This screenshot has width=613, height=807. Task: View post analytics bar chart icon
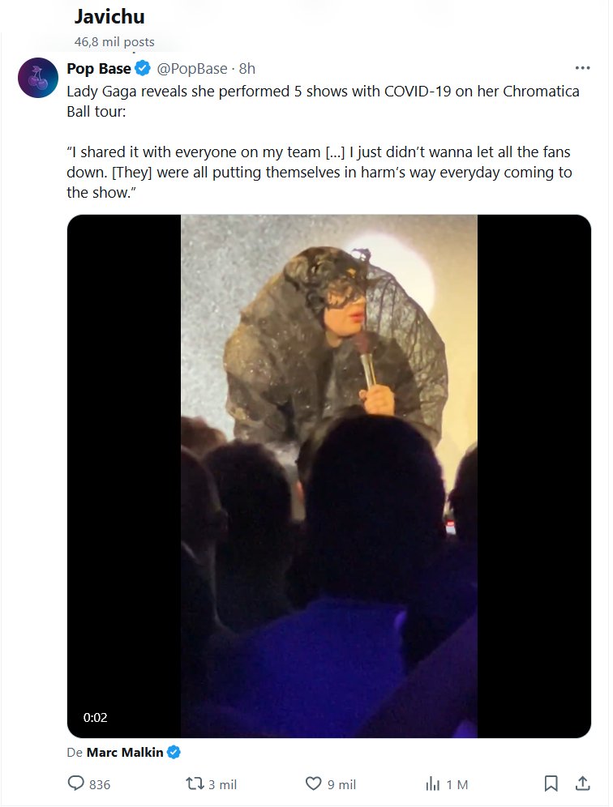[432, 784]
